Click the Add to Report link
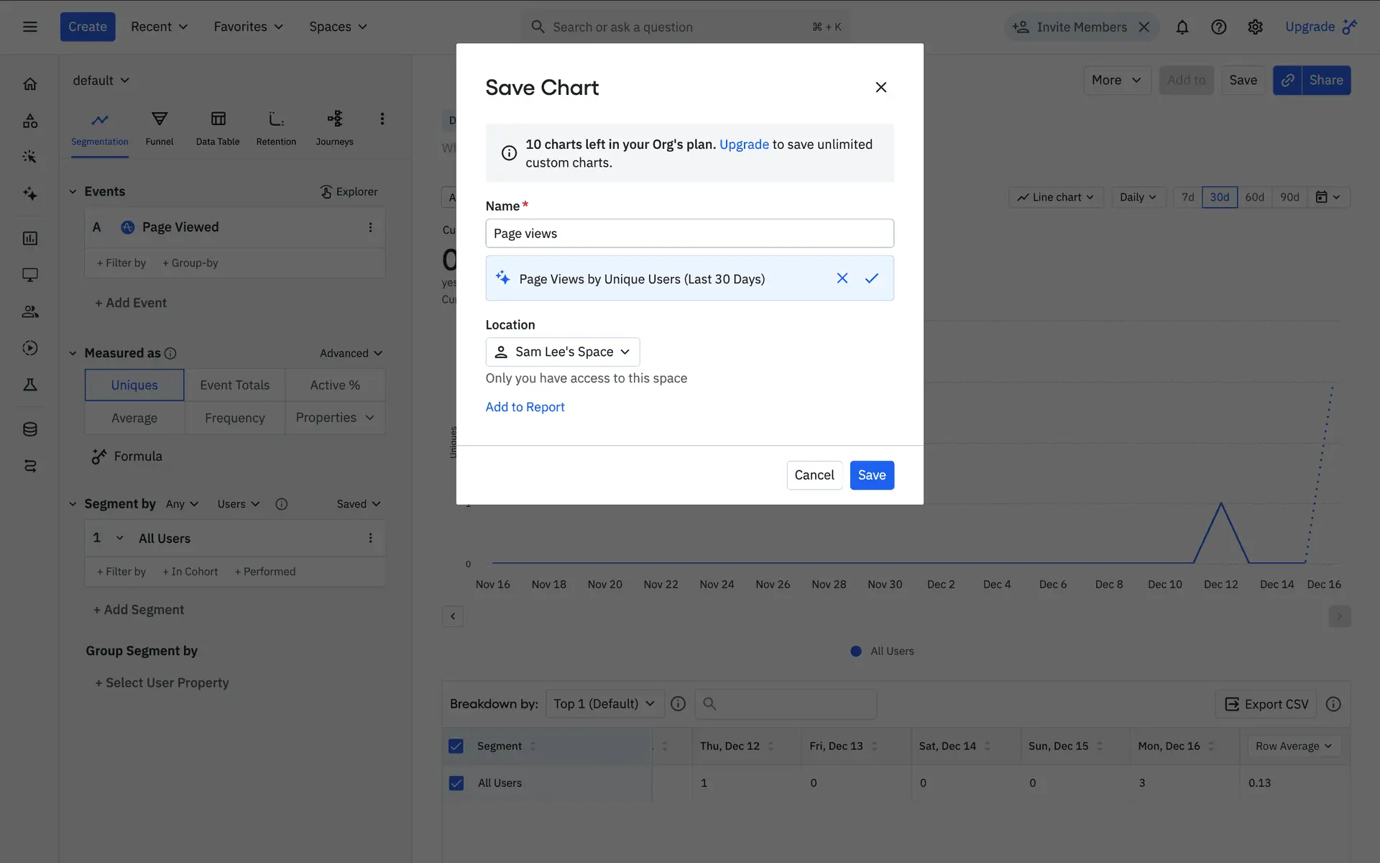 525,407
